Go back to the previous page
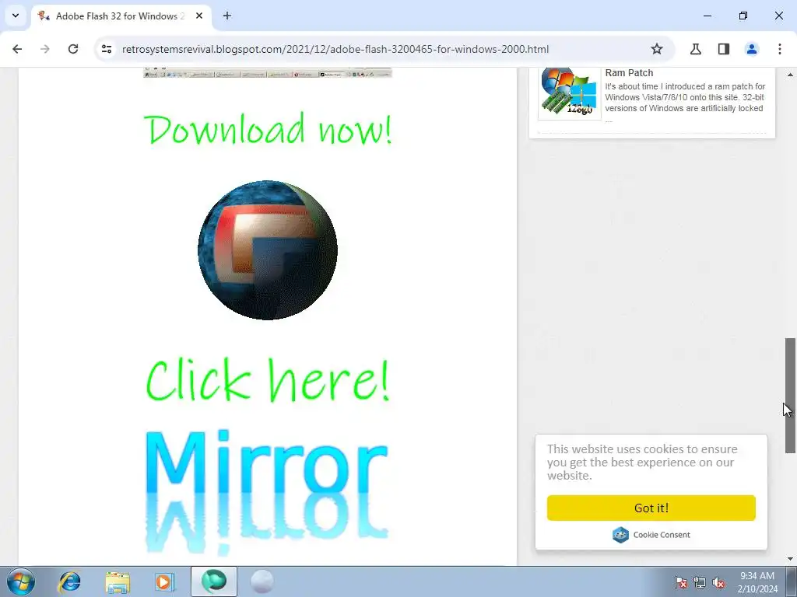The height and width of the screenshot is (597, 797). point(17,49)
